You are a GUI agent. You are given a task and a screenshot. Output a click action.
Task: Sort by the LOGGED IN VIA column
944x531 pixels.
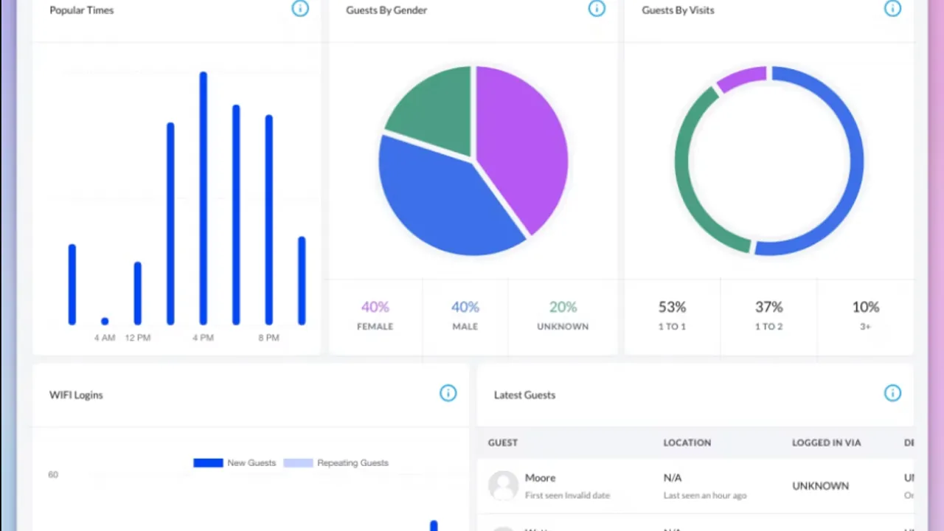[826, 442]
